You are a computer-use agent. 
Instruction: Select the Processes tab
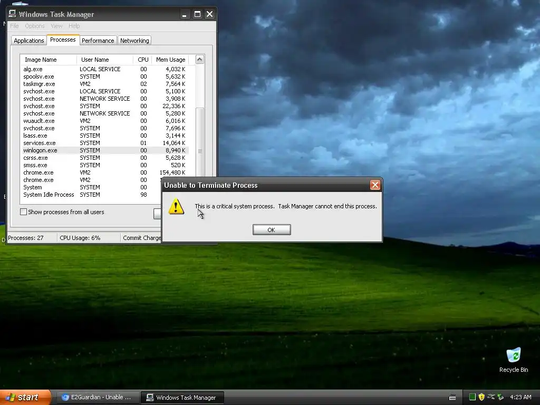click(63, 40)
